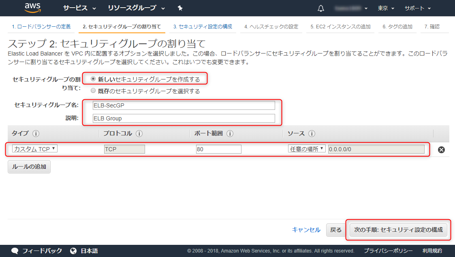Viewport: 455px width, 257px height.
Task: Select 新しいセキュリティグループを作成する option
Action: pyautogui.click(x=94, y=78)
